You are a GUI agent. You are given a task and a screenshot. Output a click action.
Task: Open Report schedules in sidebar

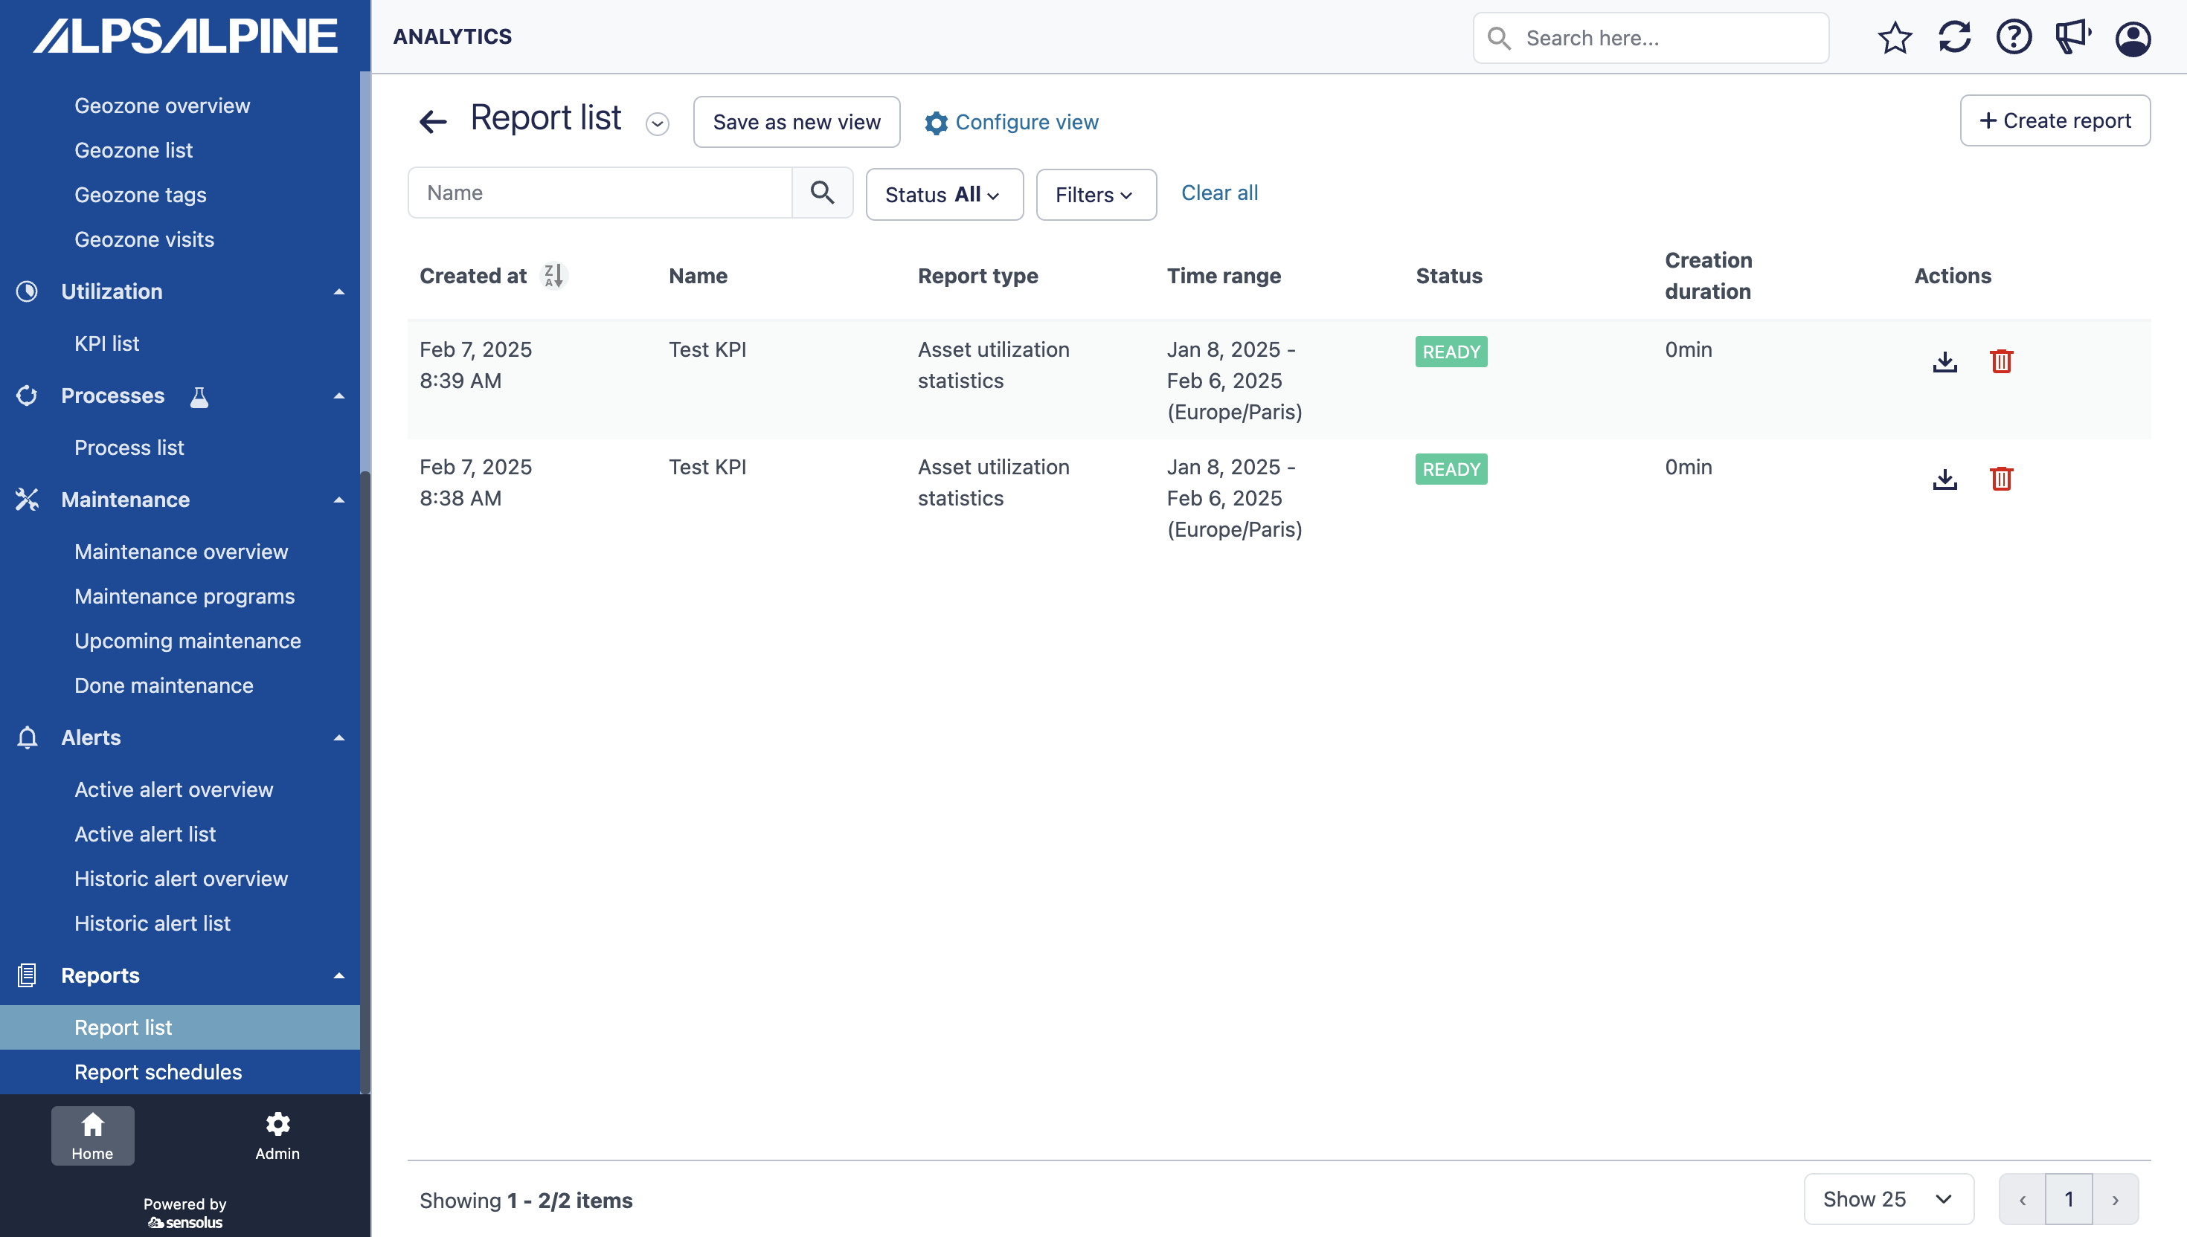click(x=158, y=1072)
